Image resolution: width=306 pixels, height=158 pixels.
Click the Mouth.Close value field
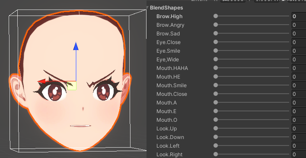click(299, 94)
